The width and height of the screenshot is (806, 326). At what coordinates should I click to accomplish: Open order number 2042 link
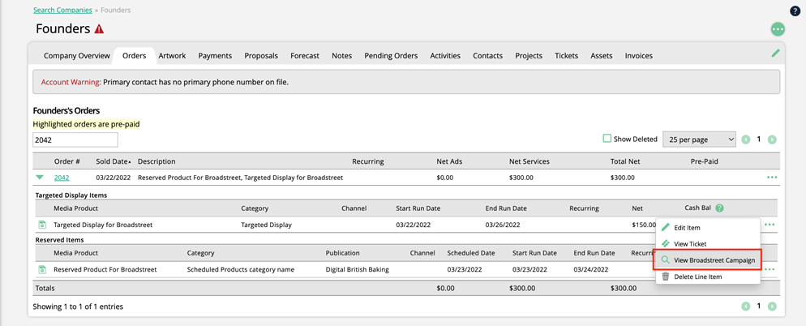62,177
